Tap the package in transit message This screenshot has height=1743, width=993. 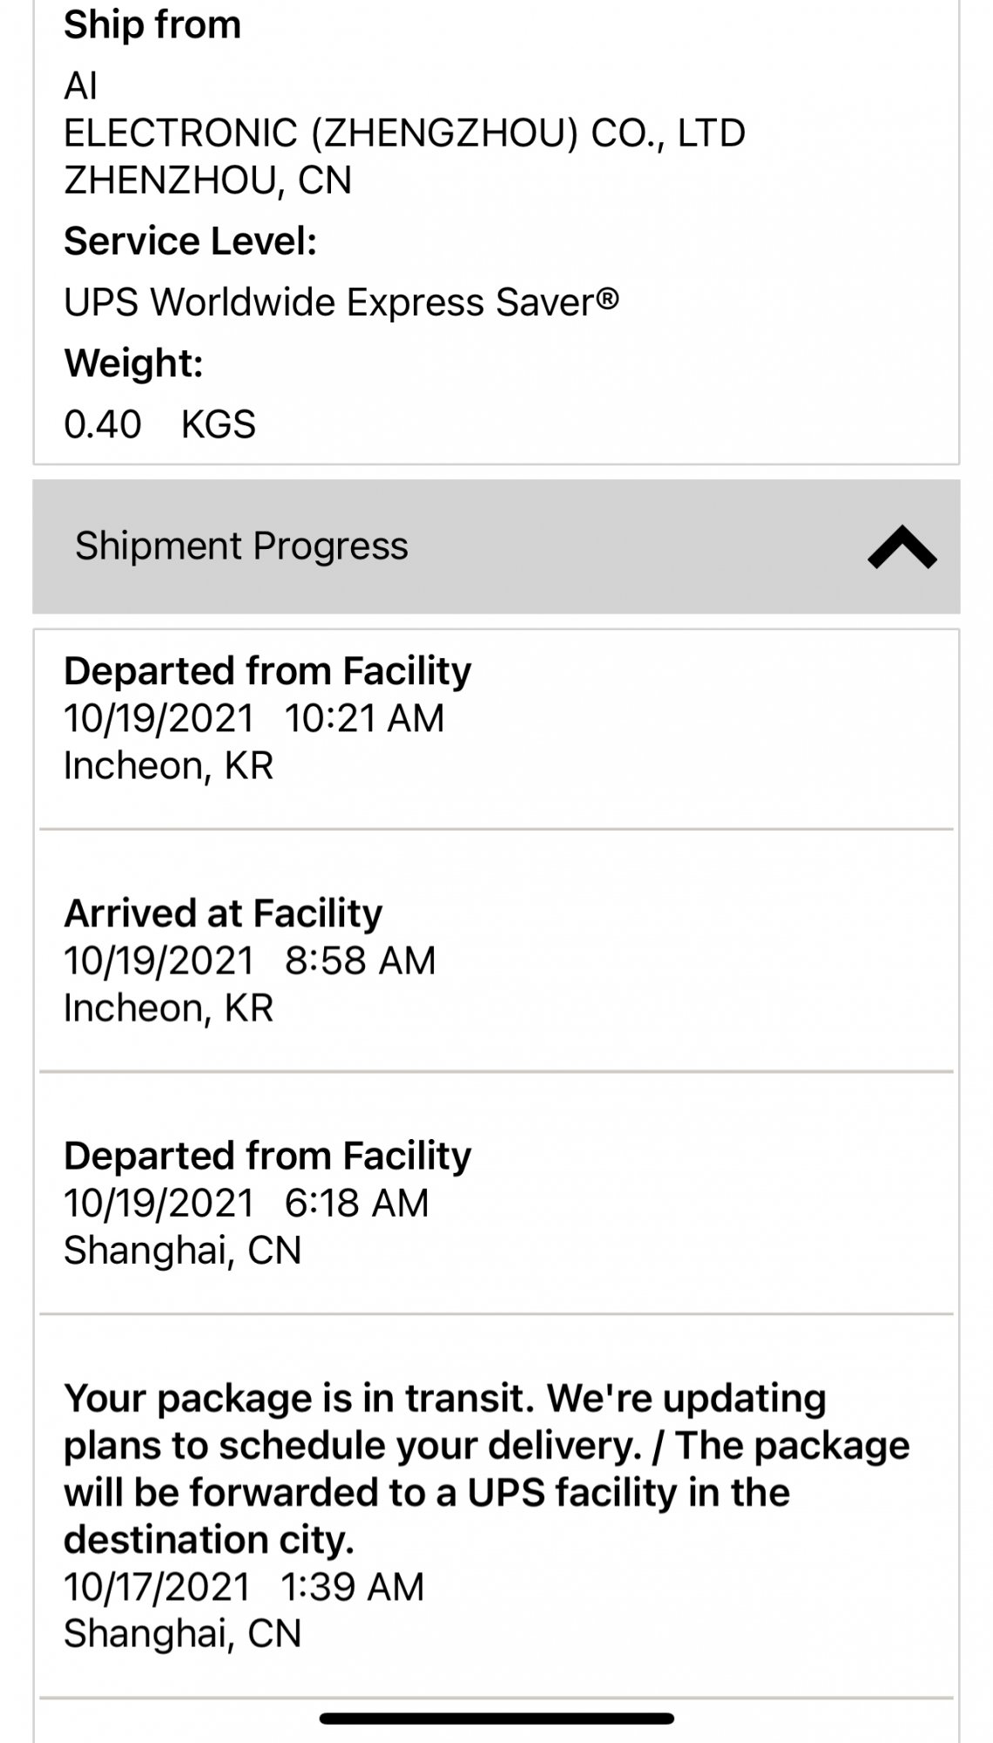(x=486, y=1468)
